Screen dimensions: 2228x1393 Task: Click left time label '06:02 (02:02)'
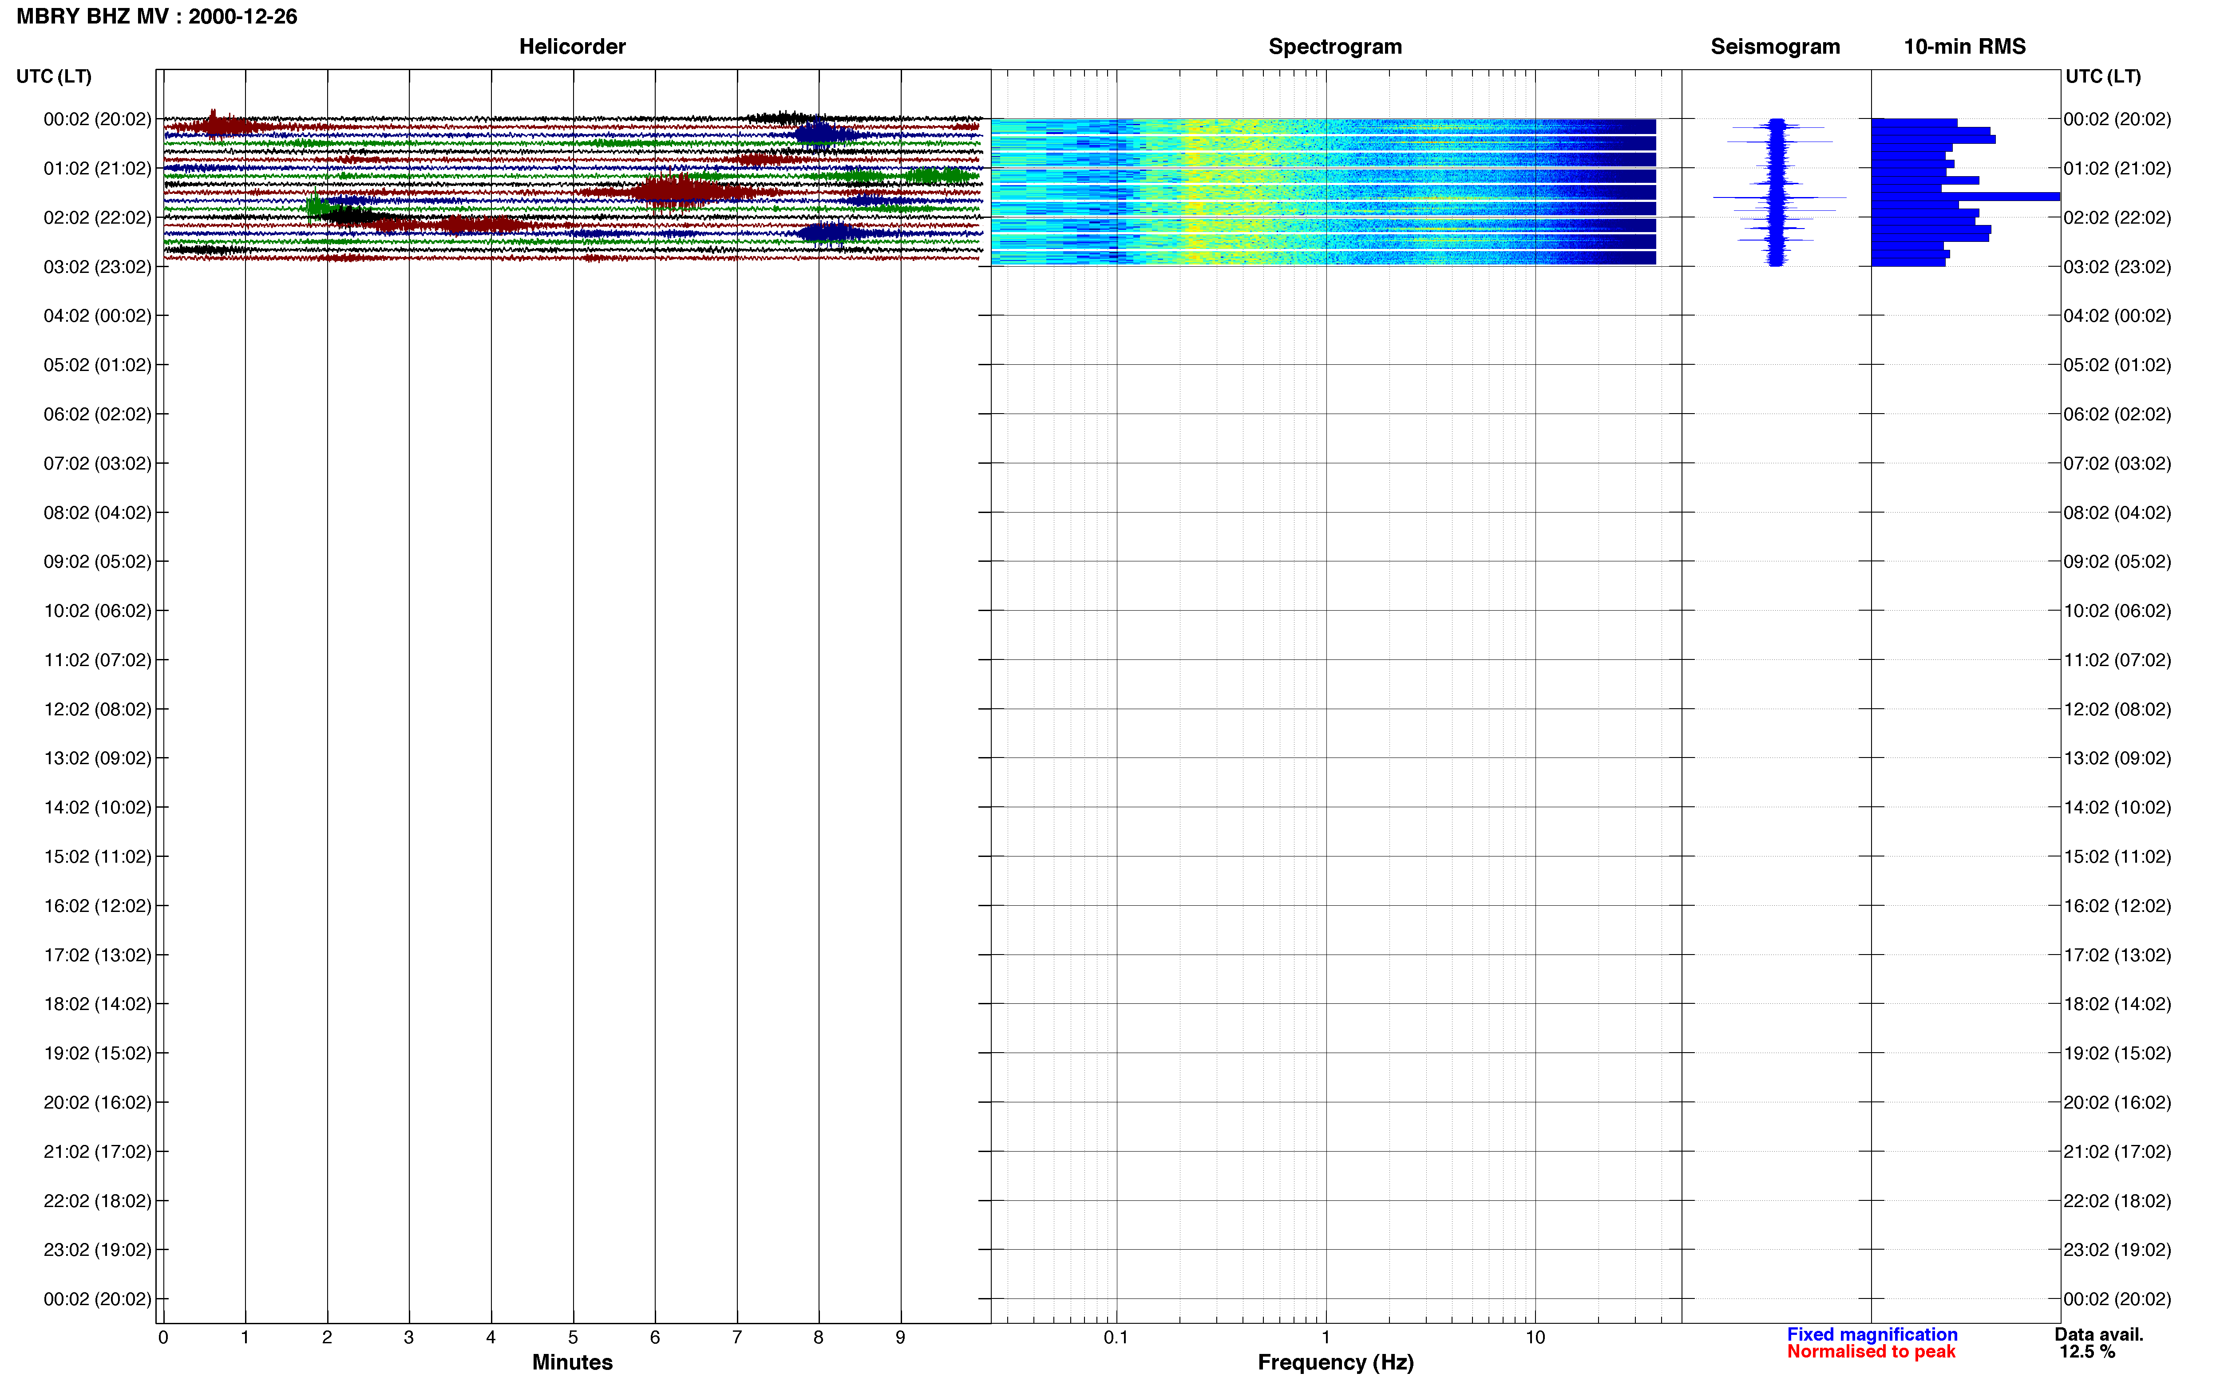98,414
